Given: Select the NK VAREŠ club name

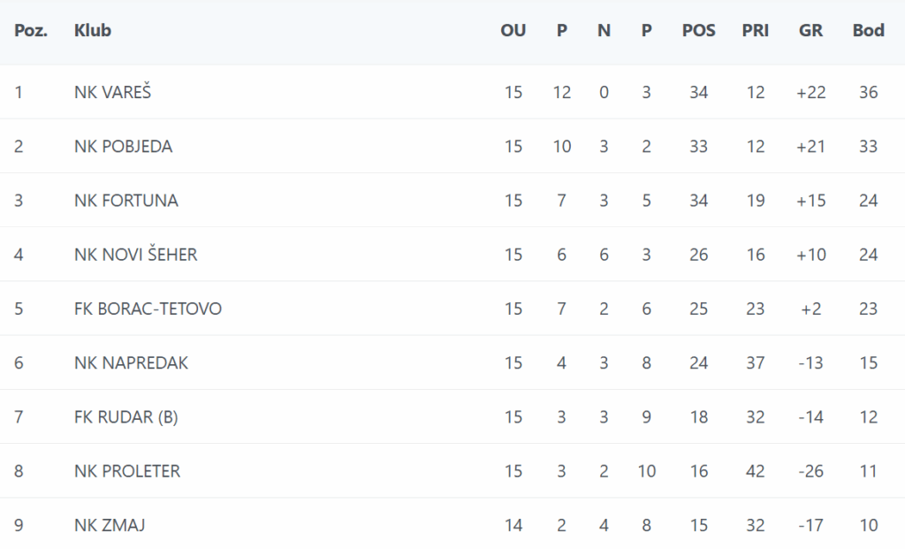Looking at the screenshot, I should 113,92.
